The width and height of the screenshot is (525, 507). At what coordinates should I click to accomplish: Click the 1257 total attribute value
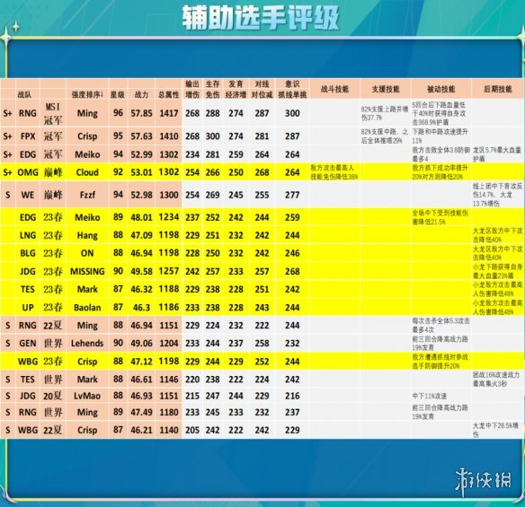pyautogui.click(x=168, y=271)
